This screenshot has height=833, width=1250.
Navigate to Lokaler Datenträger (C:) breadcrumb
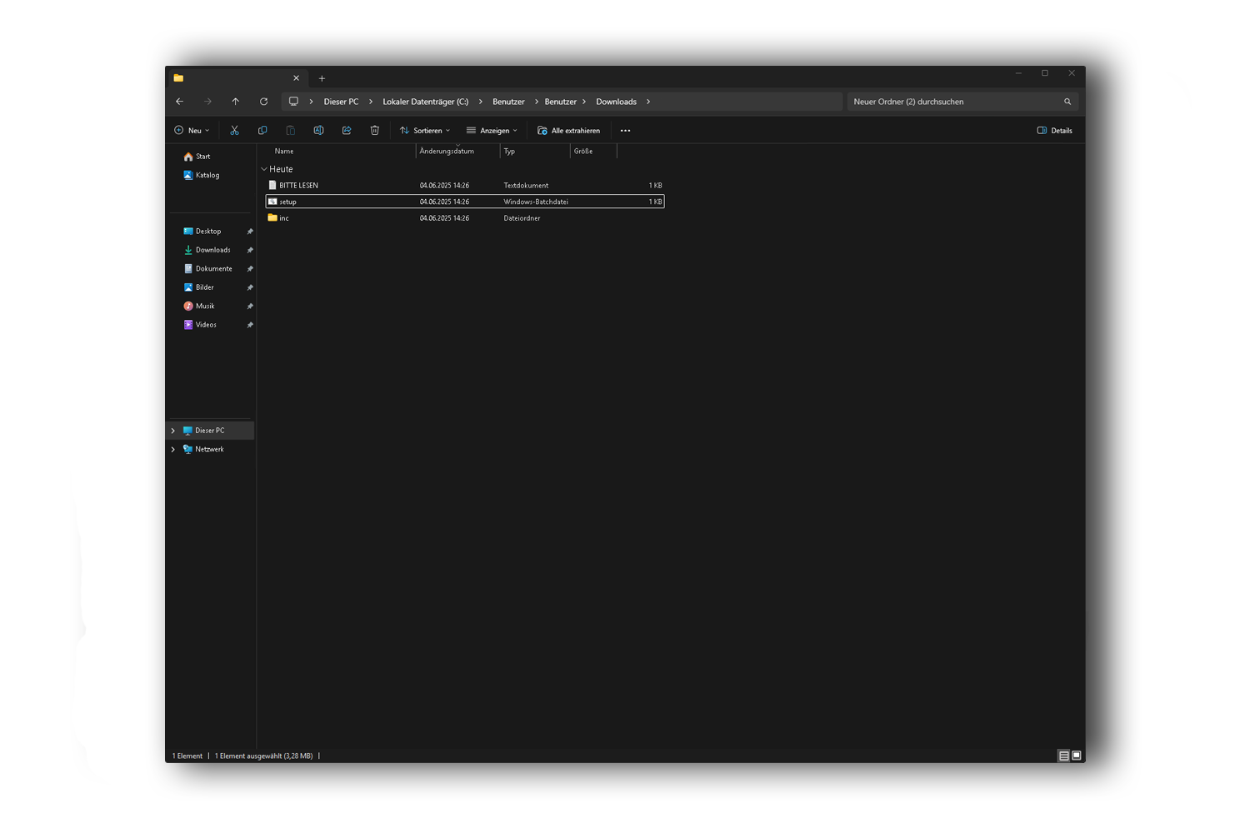[425, 102]
